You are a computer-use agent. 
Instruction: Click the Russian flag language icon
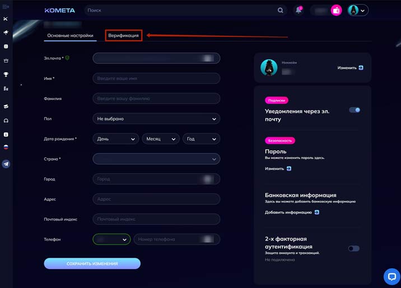[x=6, y=147]
